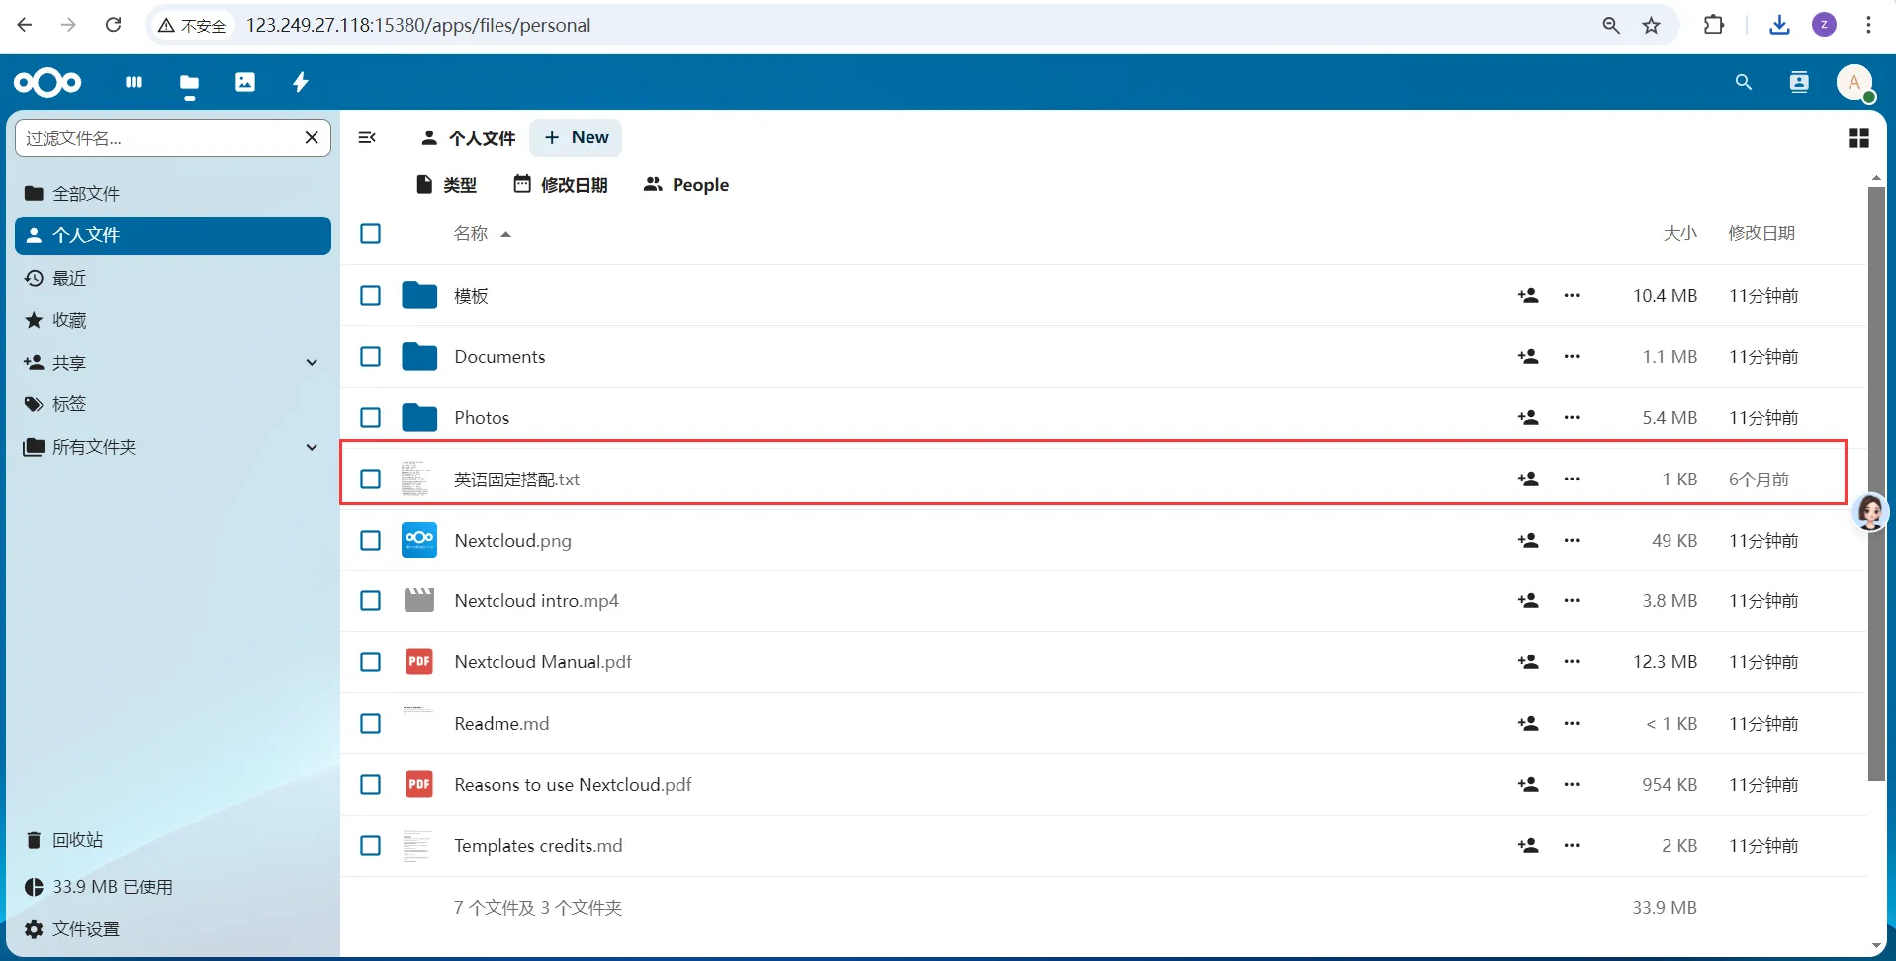Click the 个人文件 breadcrumb
Screen dimensions: 1896x961
click(468, 137)
